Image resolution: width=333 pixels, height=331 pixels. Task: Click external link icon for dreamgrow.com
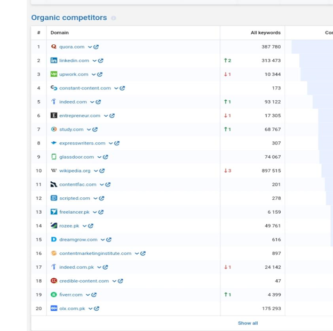pos(109,239)
